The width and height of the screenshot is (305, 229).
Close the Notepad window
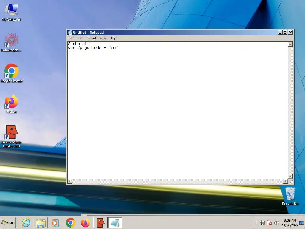tap(290, 33)
